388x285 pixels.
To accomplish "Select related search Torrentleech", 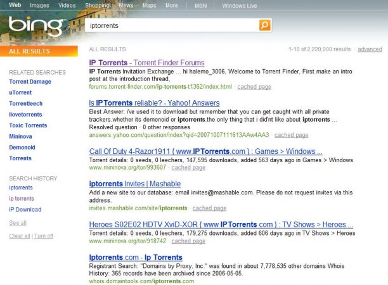I will (26, 103).
